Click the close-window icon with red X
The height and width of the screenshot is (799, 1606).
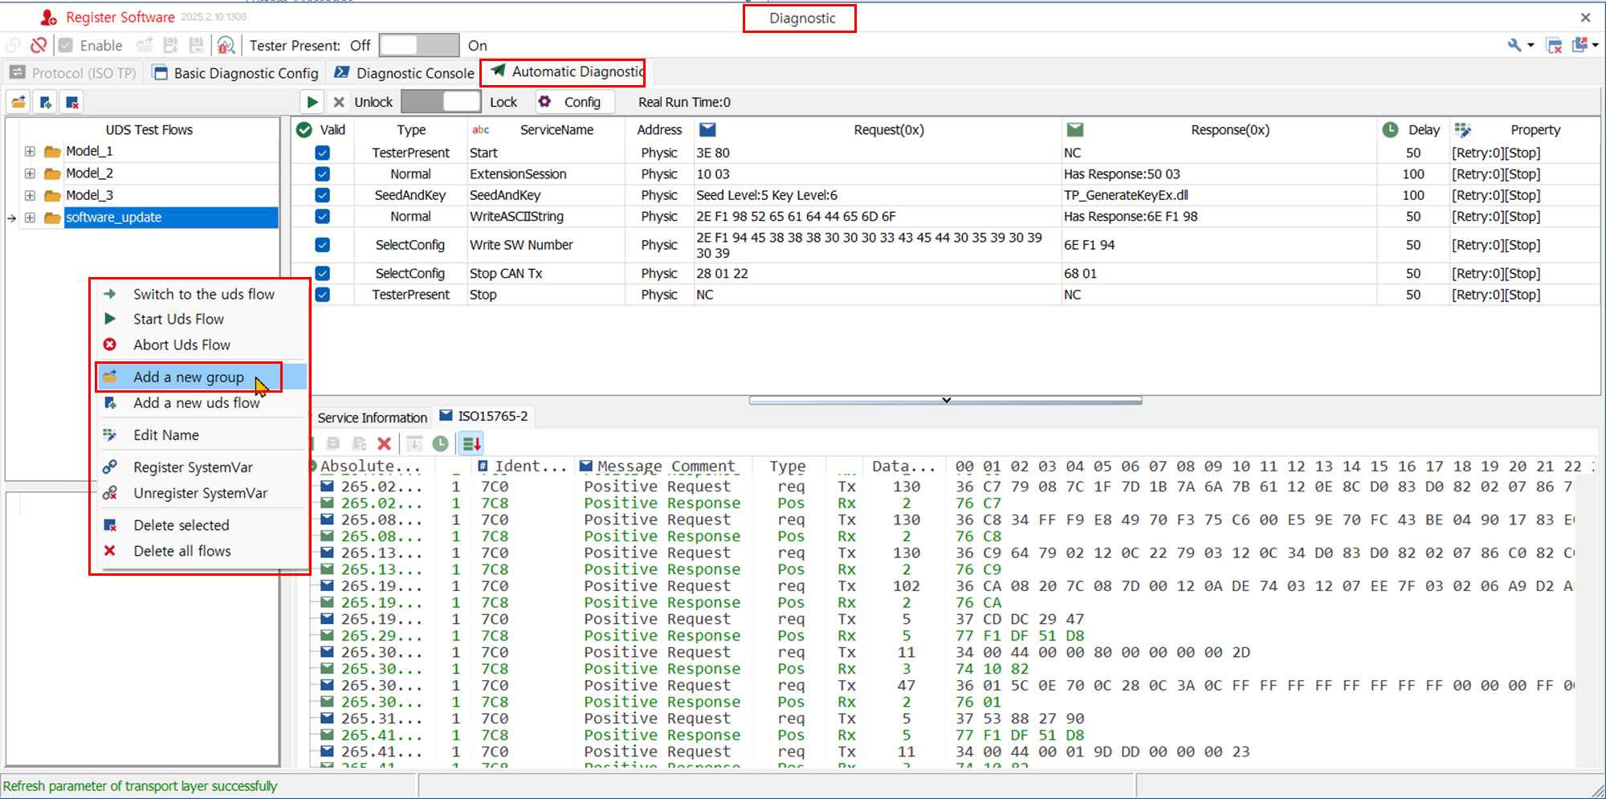[x=1554, y=45]
